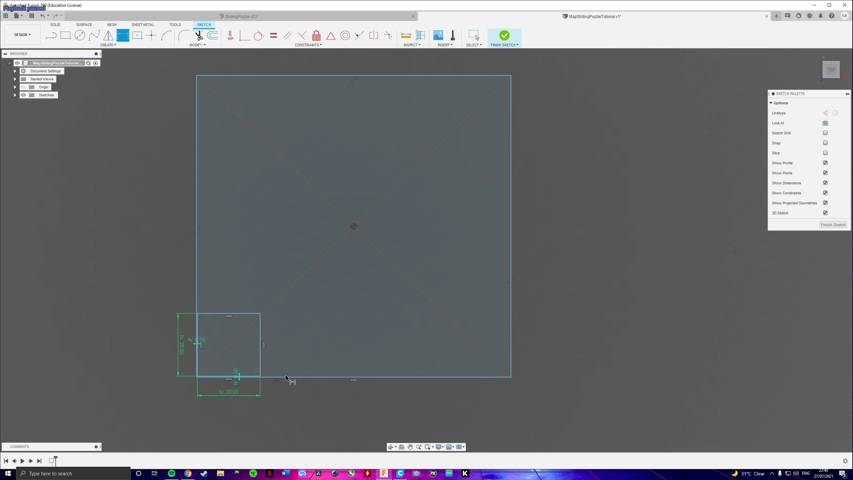Select the Center Diameter Circle tool
The width and height of the screenshot is (853, 480).
(80, 35)
